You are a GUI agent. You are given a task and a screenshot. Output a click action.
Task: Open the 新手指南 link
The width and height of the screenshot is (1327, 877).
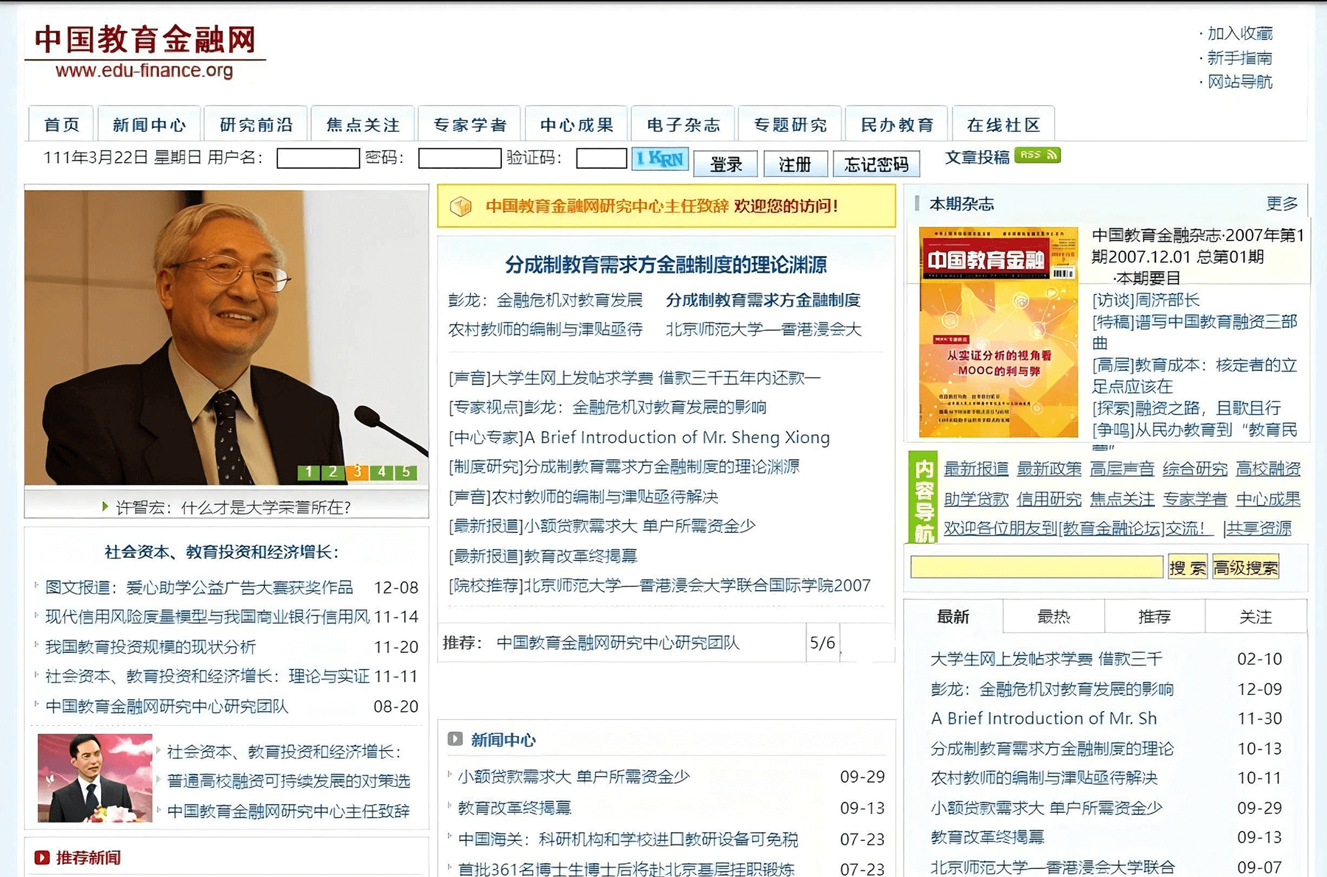(1240, 57)
